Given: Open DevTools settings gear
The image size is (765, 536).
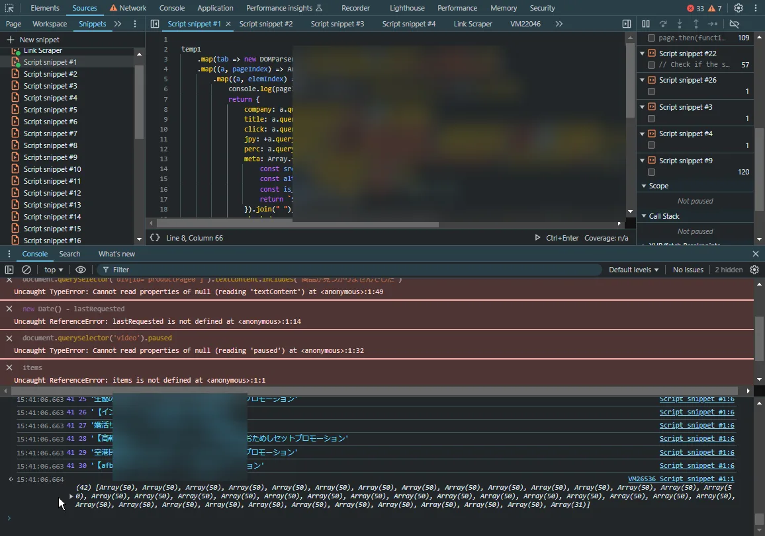Looking at the screenshot, I should (739, 8).
